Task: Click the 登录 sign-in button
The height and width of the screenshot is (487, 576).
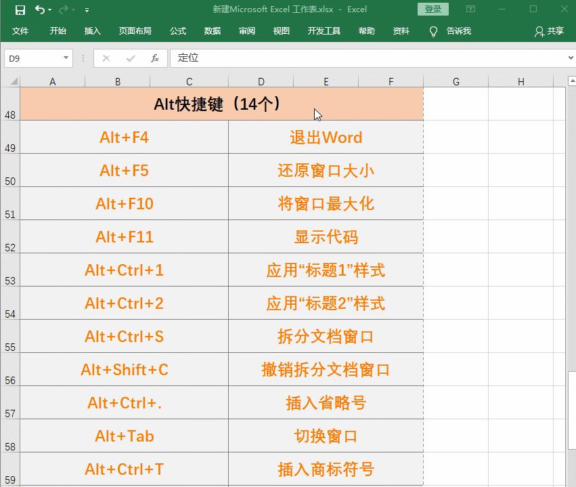Action: (x=433, y=9)
